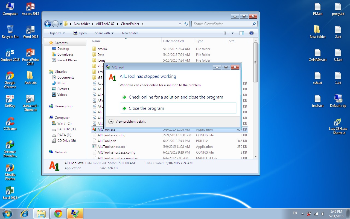Select the Lazy SSH.exe shortcut icon
Screen dimensions: 350x219
[x=338, y=126]
